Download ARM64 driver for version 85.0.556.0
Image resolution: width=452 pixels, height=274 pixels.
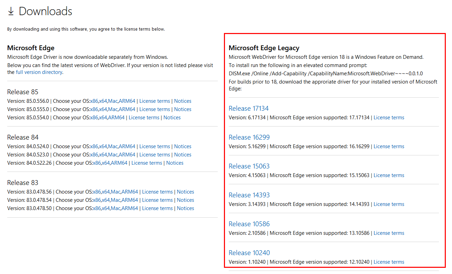(x=127, y=101)
